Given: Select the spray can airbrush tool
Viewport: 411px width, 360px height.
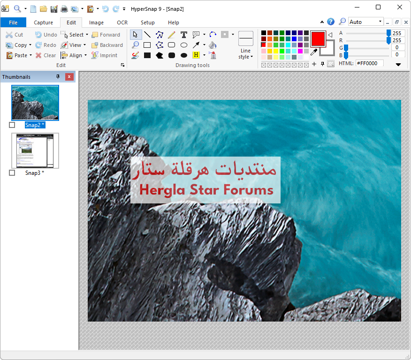Looking at the screenshot, I should click(x=213, y=55).
